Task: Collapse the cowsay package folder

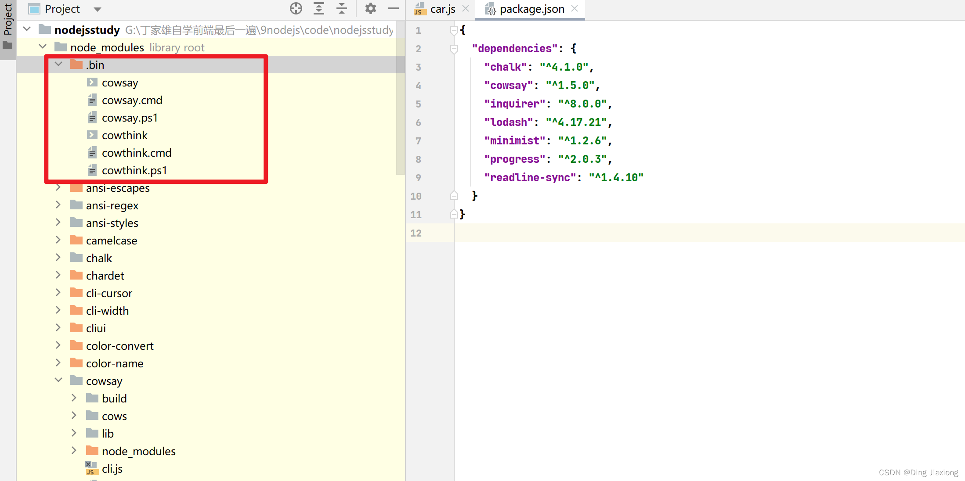Action: pyautogui.click(x=58, y=380)
